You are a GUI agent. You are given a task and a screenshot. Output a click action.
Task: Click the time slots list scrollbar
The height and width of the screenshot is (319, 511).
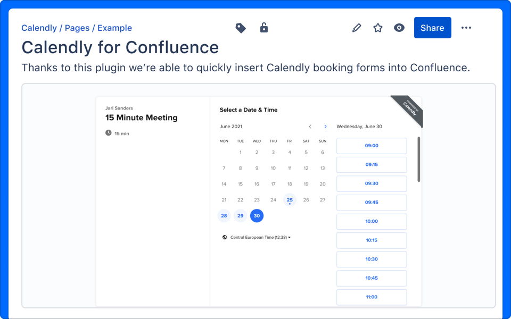418,159
